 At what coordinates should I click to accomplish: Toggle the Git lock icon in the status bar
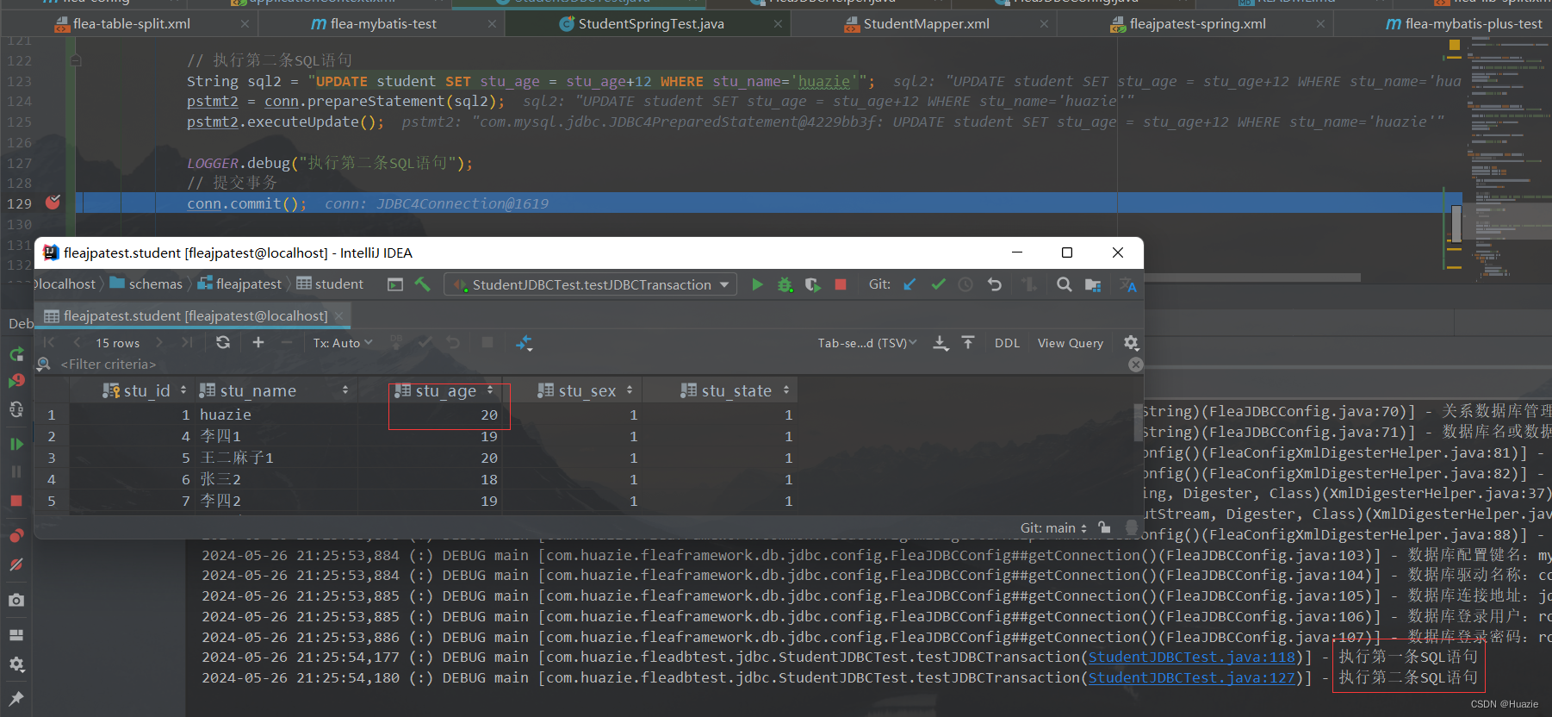click(1104, 527)
